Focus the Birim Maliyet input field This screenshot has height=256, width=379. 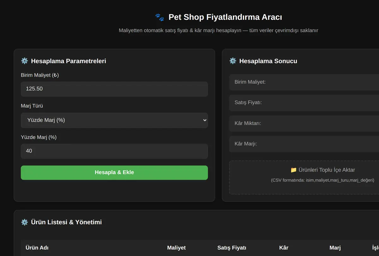pyautogui.click(x=114, y=89)
